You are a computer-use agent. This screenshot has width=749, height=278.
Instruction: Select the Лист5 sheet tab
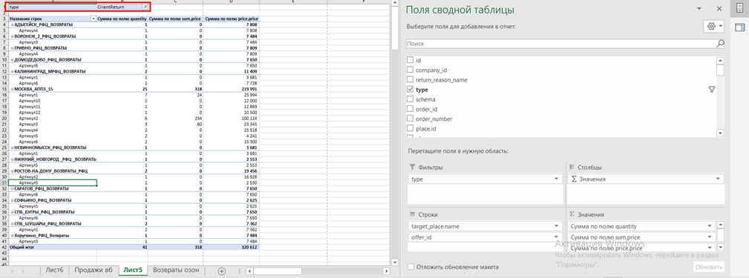[x=133, y=271]
